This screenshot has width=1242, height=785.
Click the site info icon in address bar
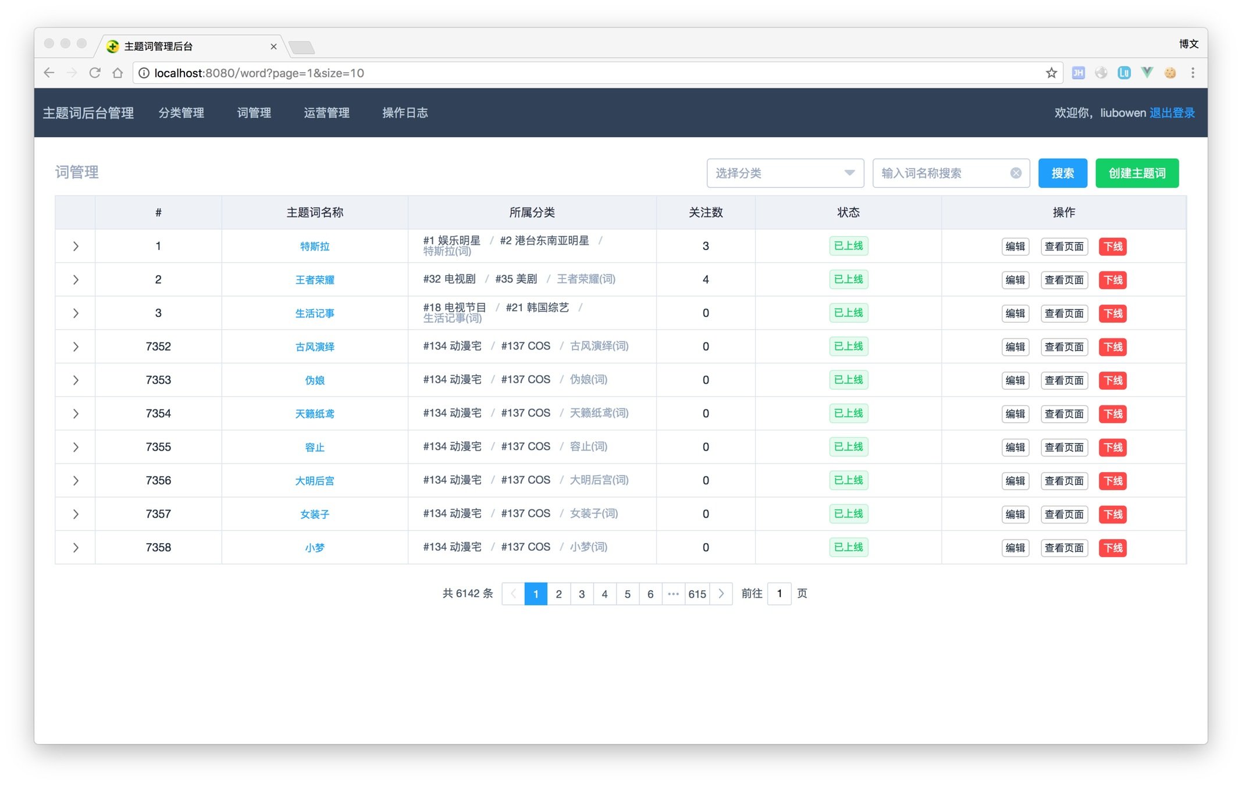click(144, 73)
